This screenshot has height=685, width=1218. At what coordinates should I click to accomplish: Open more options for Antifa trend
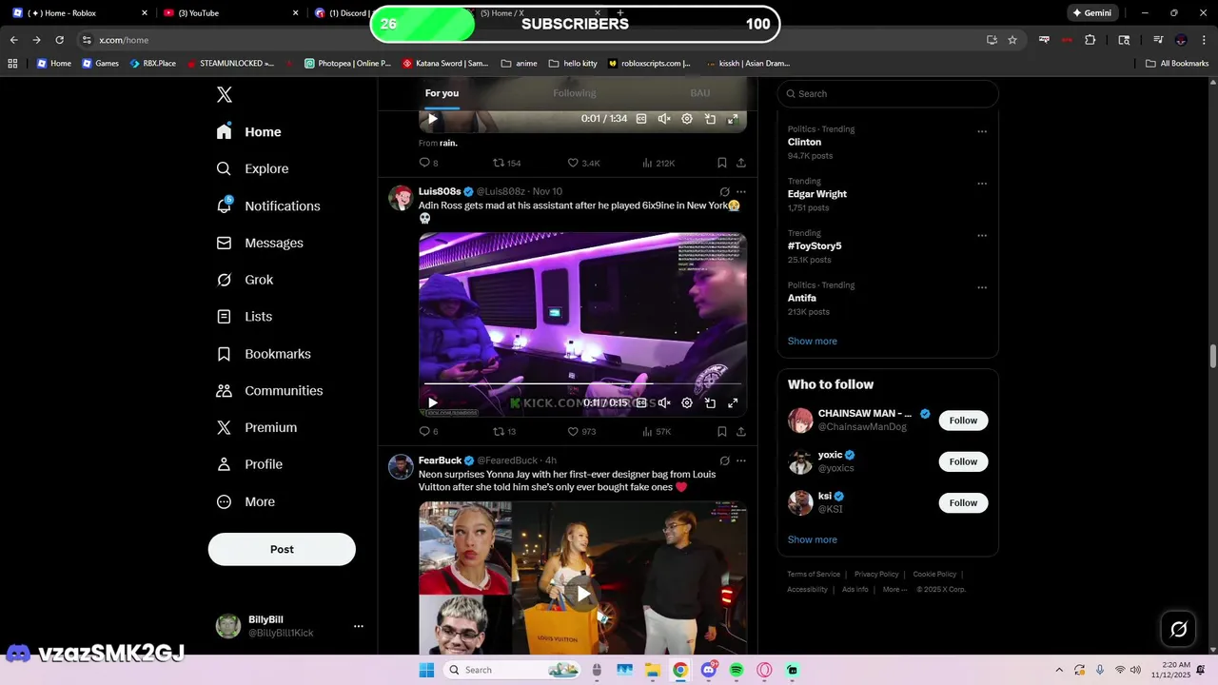click(x=982, y=287)
